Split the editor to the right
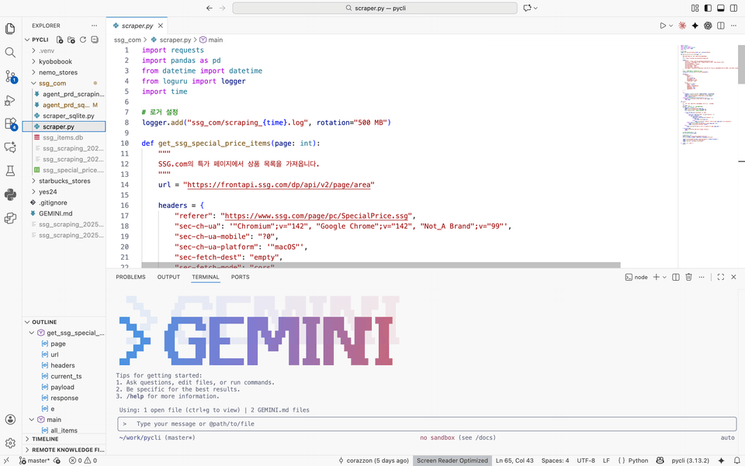Screen dimensions: 745x466 point(721,26)
